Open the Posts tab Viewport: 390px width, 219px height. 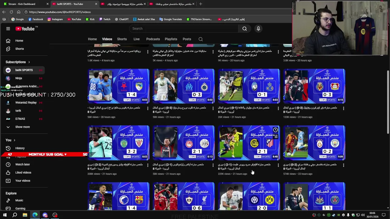click(187, 39)
